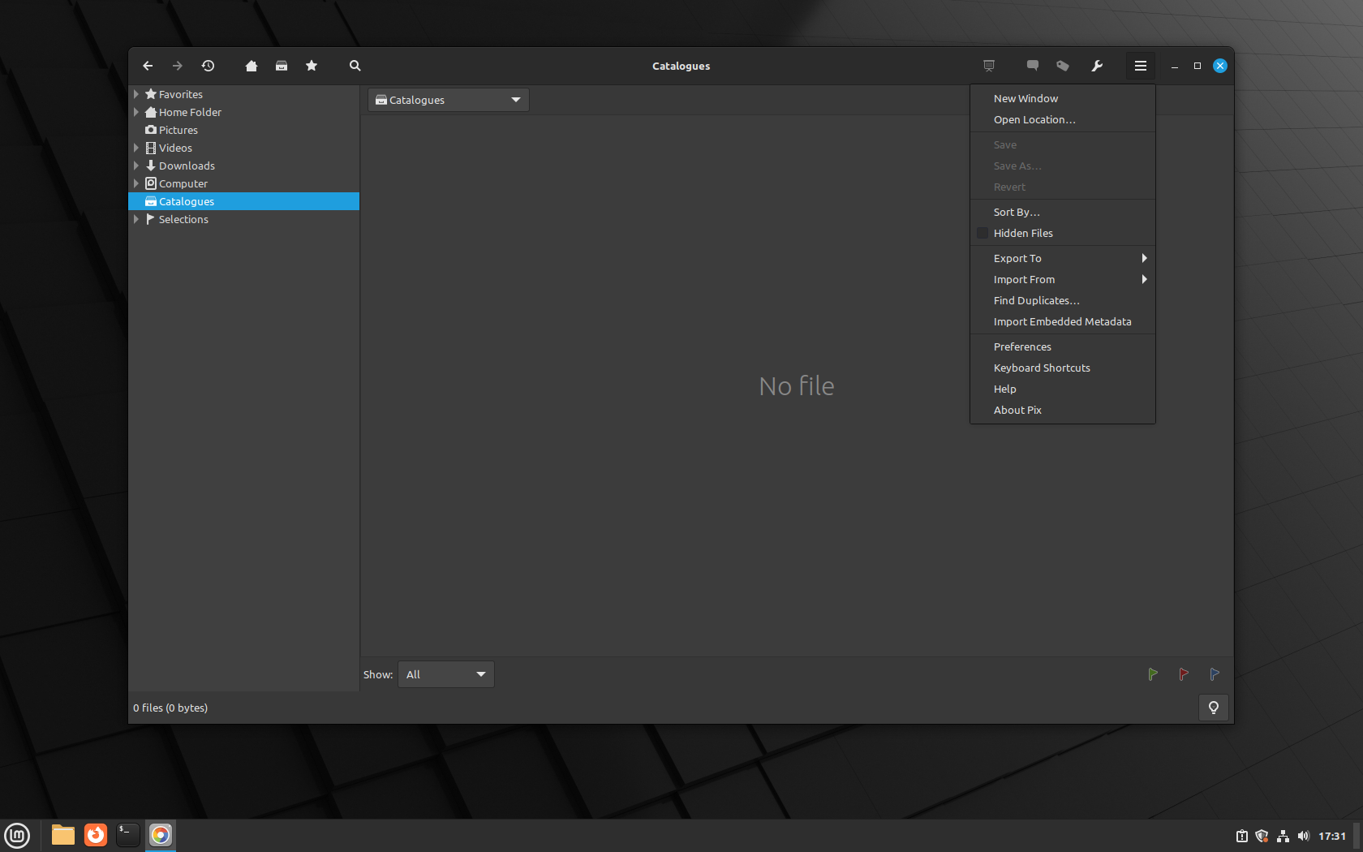Viewport: 1363px width, 852px height.
Task: Open the Import From submenu
Action: [1063, 279]
